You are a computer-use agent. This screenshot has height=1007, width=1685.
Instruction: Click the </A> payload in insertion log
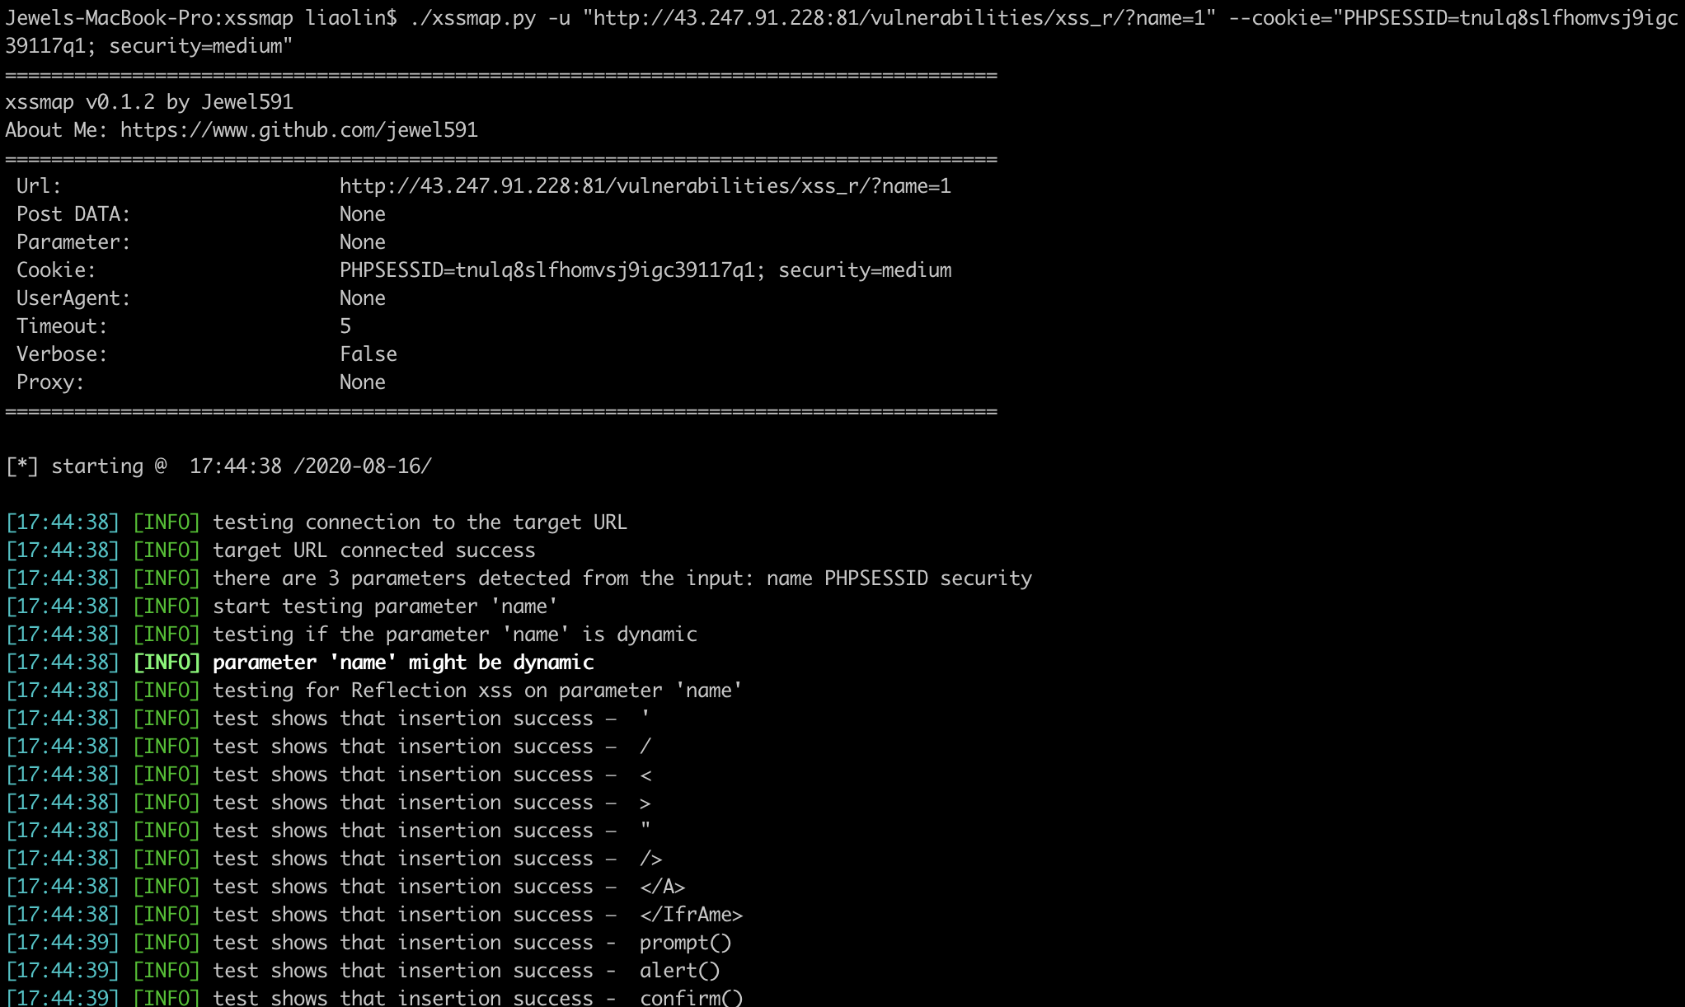click(662, 887)
